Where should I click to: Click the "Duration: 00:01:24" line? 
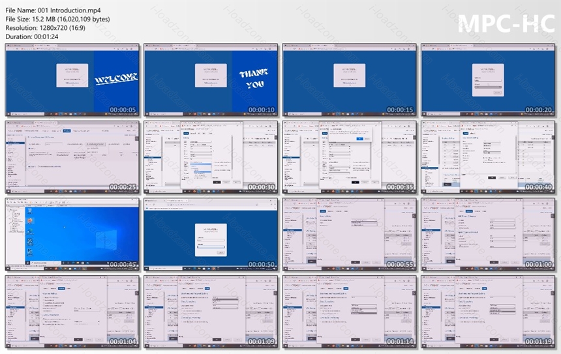pyautogui.click(x=32, y=37)
